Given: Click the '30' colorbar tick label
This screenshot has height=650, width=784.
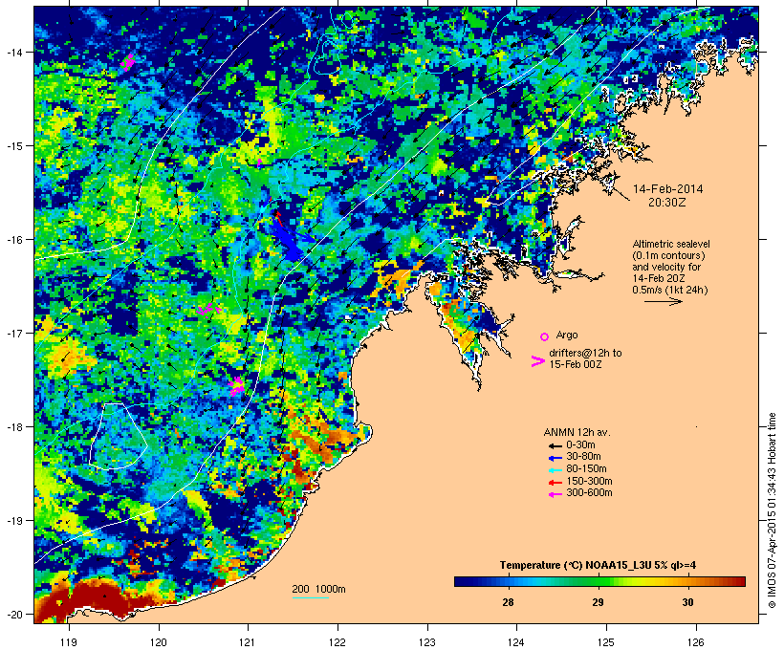Looking at the screenshot, I should [x=688, y=602].
